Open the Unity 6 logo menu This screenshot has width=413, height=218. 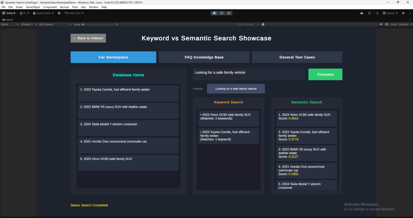(9, 13)
